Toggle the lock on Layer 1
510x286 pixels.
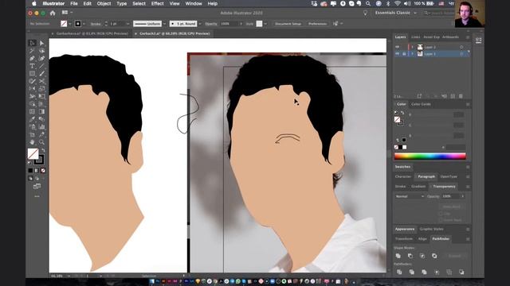pos(404,54)
